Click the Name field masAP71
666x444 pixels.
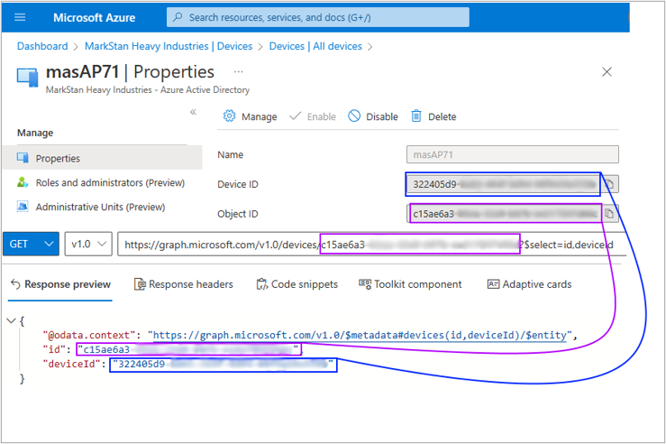[512, 154]
